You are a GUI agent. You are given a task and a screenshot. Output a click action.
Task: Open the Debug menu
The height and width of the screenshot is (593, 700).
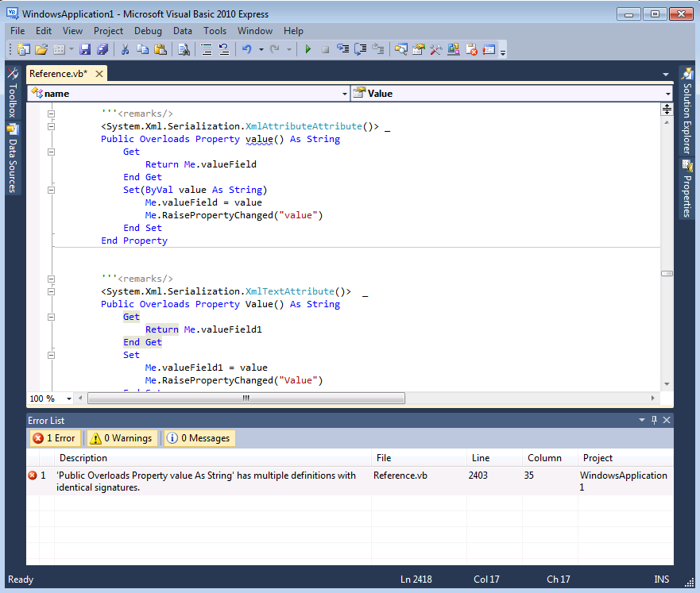point(148,31)
